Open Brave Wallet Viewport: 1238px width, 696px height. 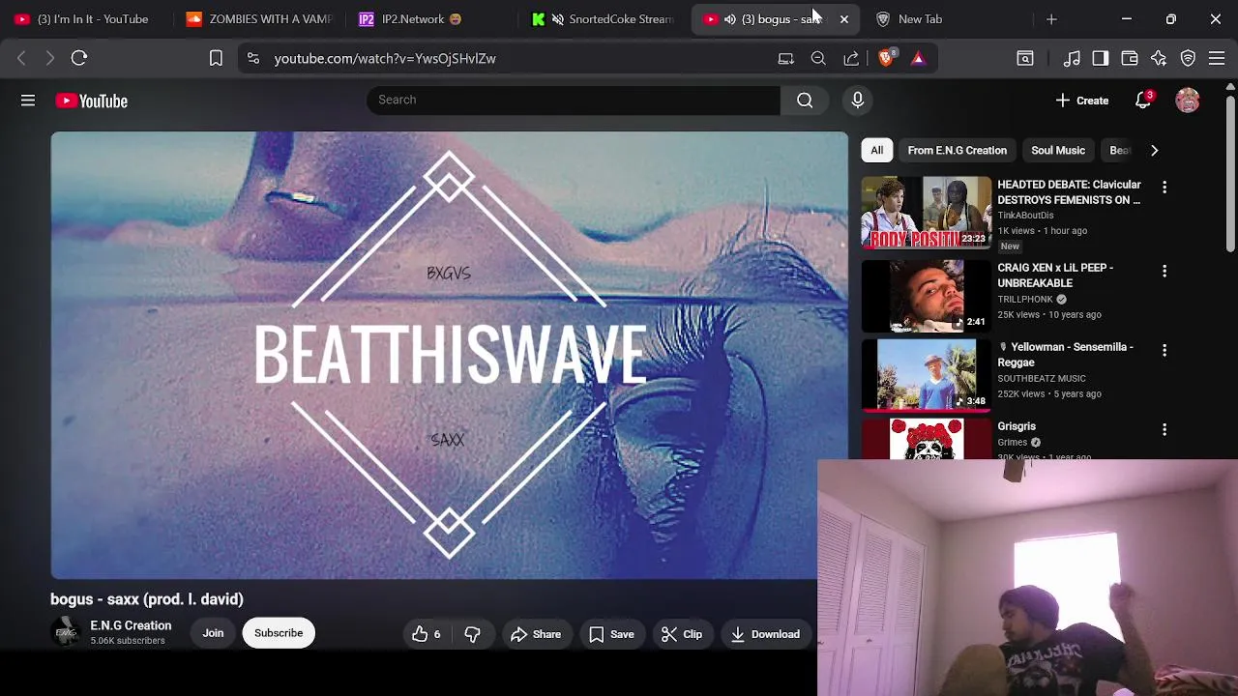click(1130, 58)
